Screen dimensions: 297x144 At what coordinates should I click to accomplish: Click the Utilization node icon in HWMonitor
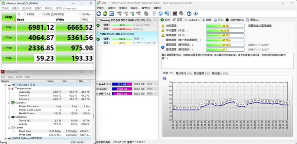coord(13,117)
